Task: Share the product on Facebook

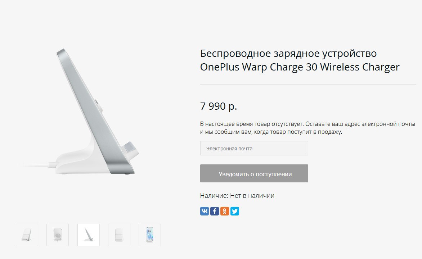Action: coord(215,211)
